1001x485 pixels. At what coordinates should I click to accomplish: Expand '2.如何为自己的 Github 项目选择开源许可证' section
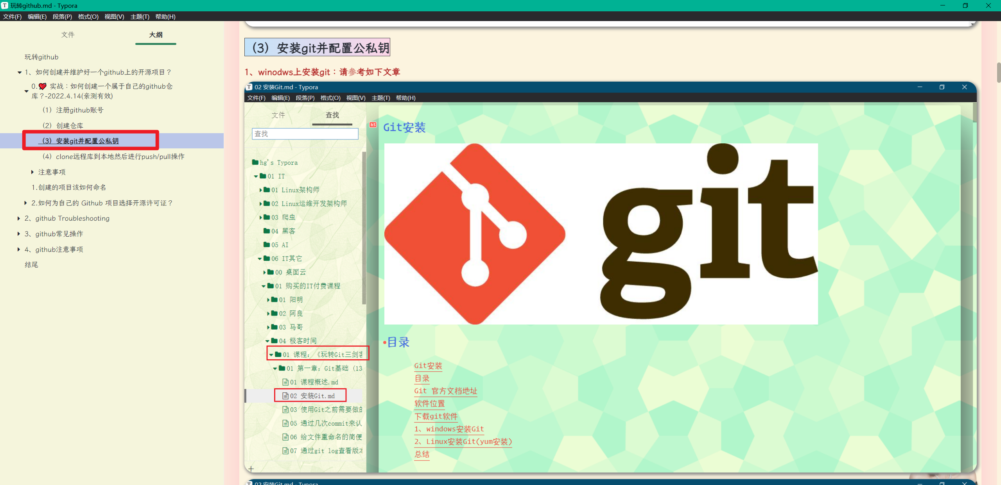tap(25, 203)
